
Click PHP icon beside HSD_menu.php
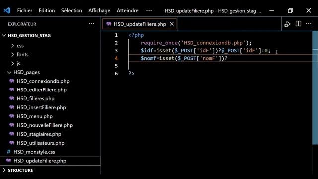(12, 116)
